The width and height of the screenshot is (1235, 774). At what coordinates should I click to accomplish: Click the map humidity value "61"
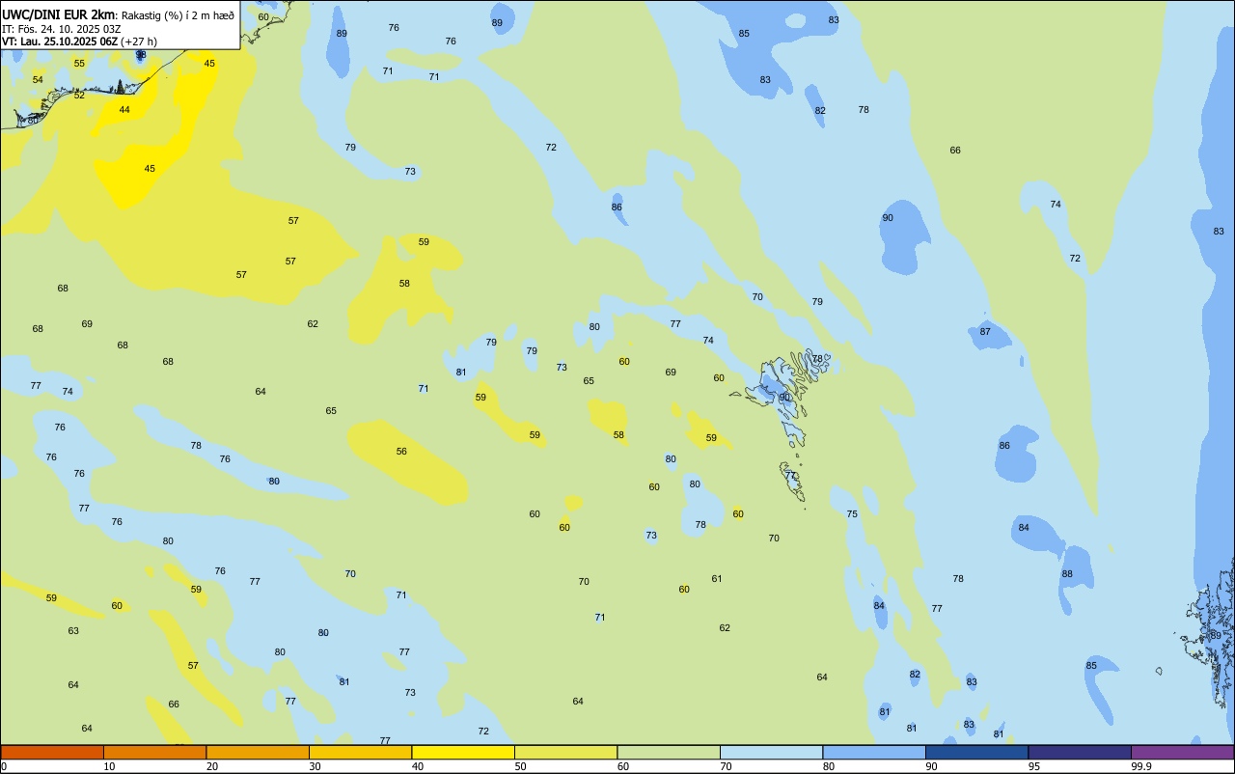click(717, 578)
